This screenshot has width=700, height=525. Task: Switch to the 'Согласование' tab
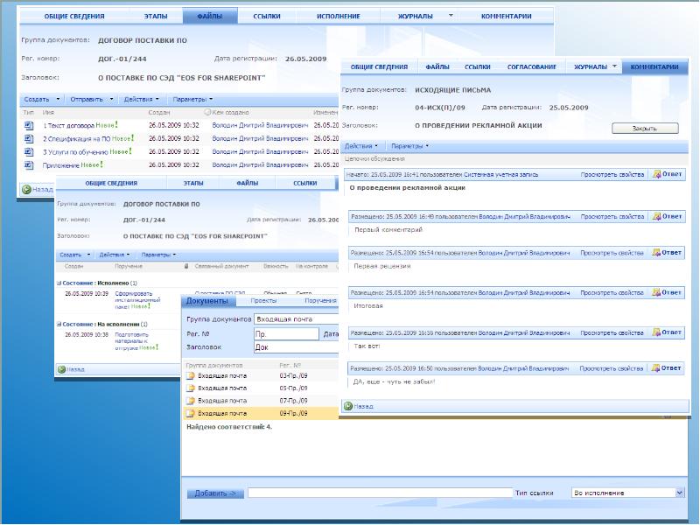pos(531,66)
